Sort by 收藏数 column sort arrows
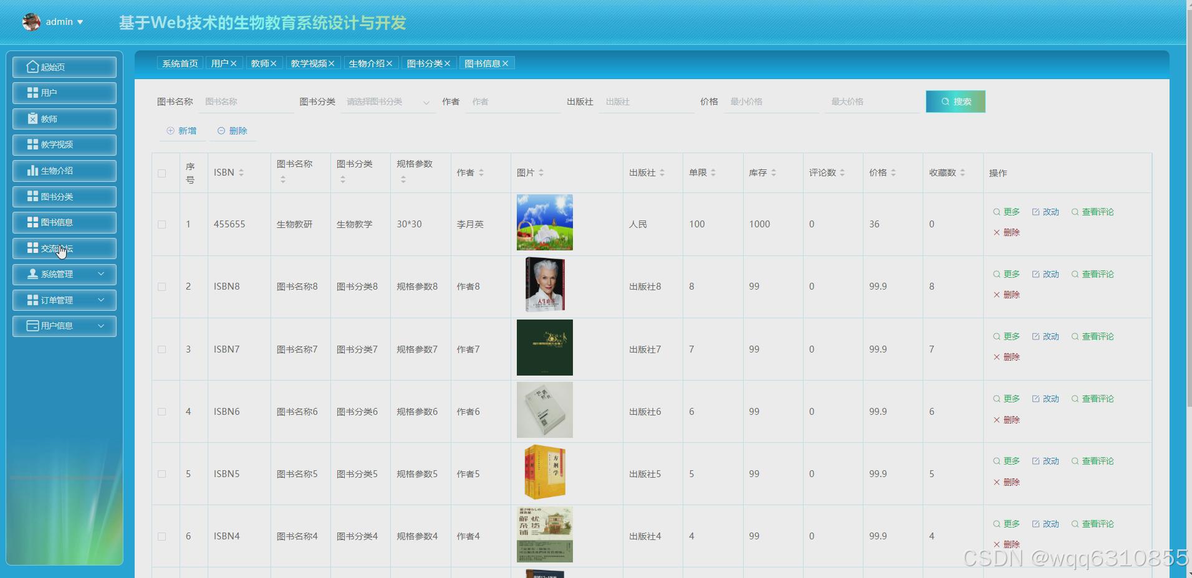Screen dimensions: 1192x578 click(x=963, y=173)
